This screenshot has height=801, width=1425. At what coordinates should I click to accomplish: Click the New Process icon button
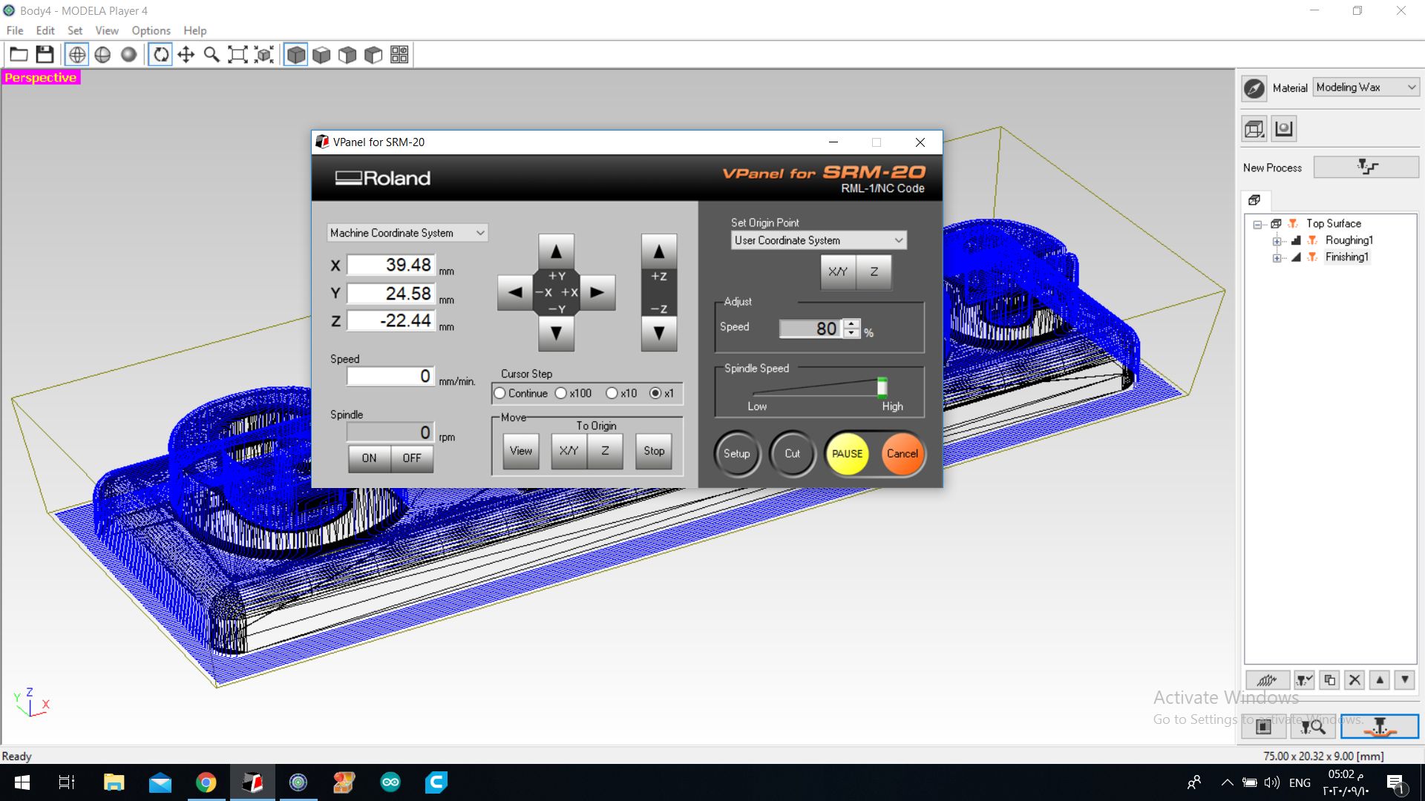click(1366, 167)
